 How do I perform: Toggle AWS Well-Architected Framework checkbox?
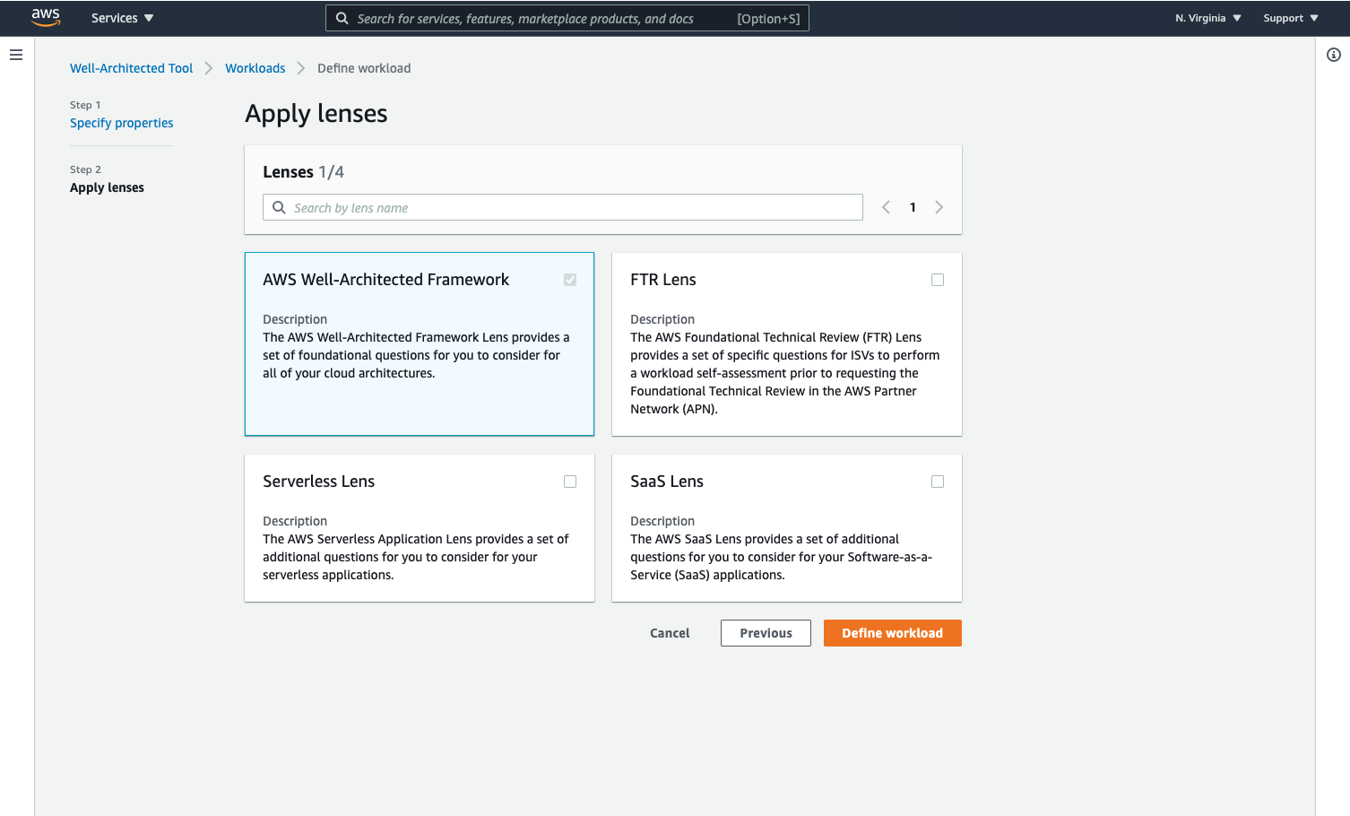[x=570, y=280]
